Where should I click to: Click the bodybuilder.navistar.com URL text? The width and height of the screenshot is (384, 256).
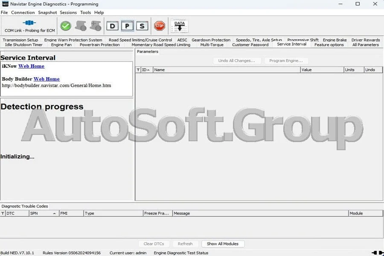(x=57, y=85)
